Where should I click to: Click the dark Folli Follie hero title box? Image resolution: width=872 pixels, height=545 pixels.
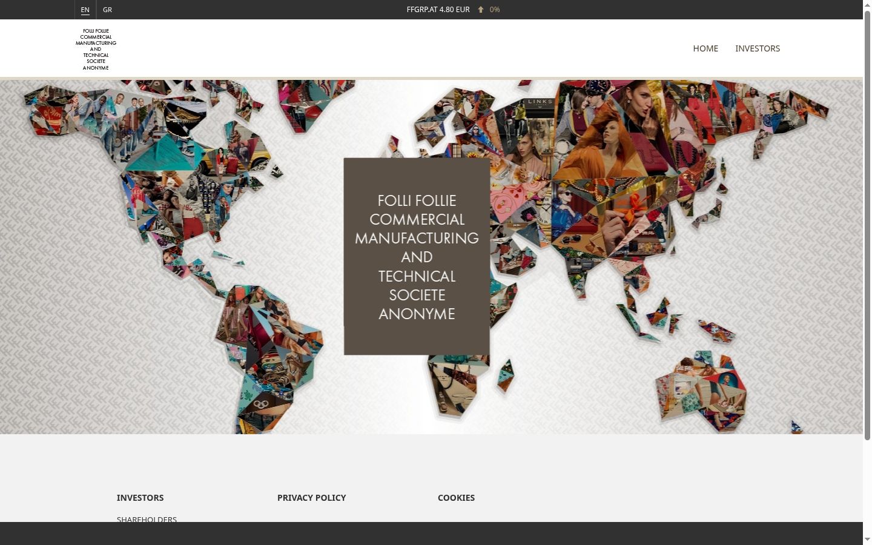(417, 256)
